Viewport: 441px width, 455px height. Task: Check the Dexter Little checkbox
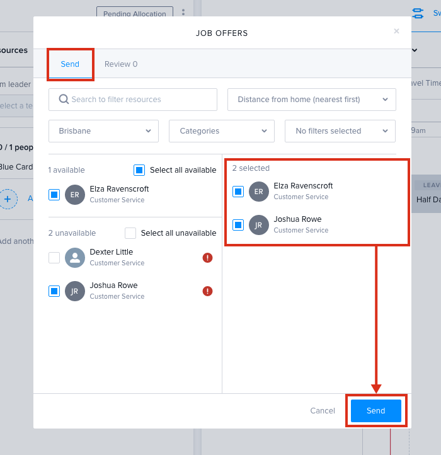(x=54, y=258)
